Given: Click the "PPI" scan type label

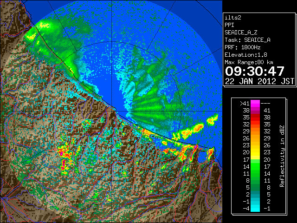Looking at the screenshot, I should (x=229, y=25).
